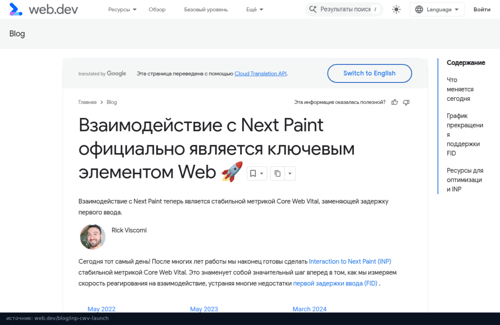500x325 pixels.
Task: Expand the dropdown arrow next to copy icon
Action: tap(290, 173)
